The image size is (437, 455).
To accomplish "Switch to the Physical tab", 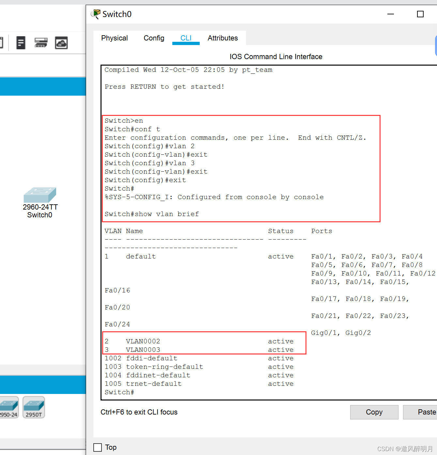I will 114,38.
